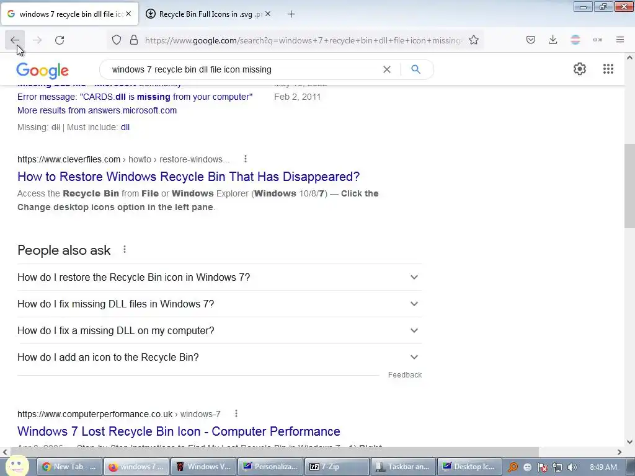Viewport: 635px width, 476px height.
Task: Expand 'How do I fix a missing DLL on my computer'
Action: tap(219, 331)
